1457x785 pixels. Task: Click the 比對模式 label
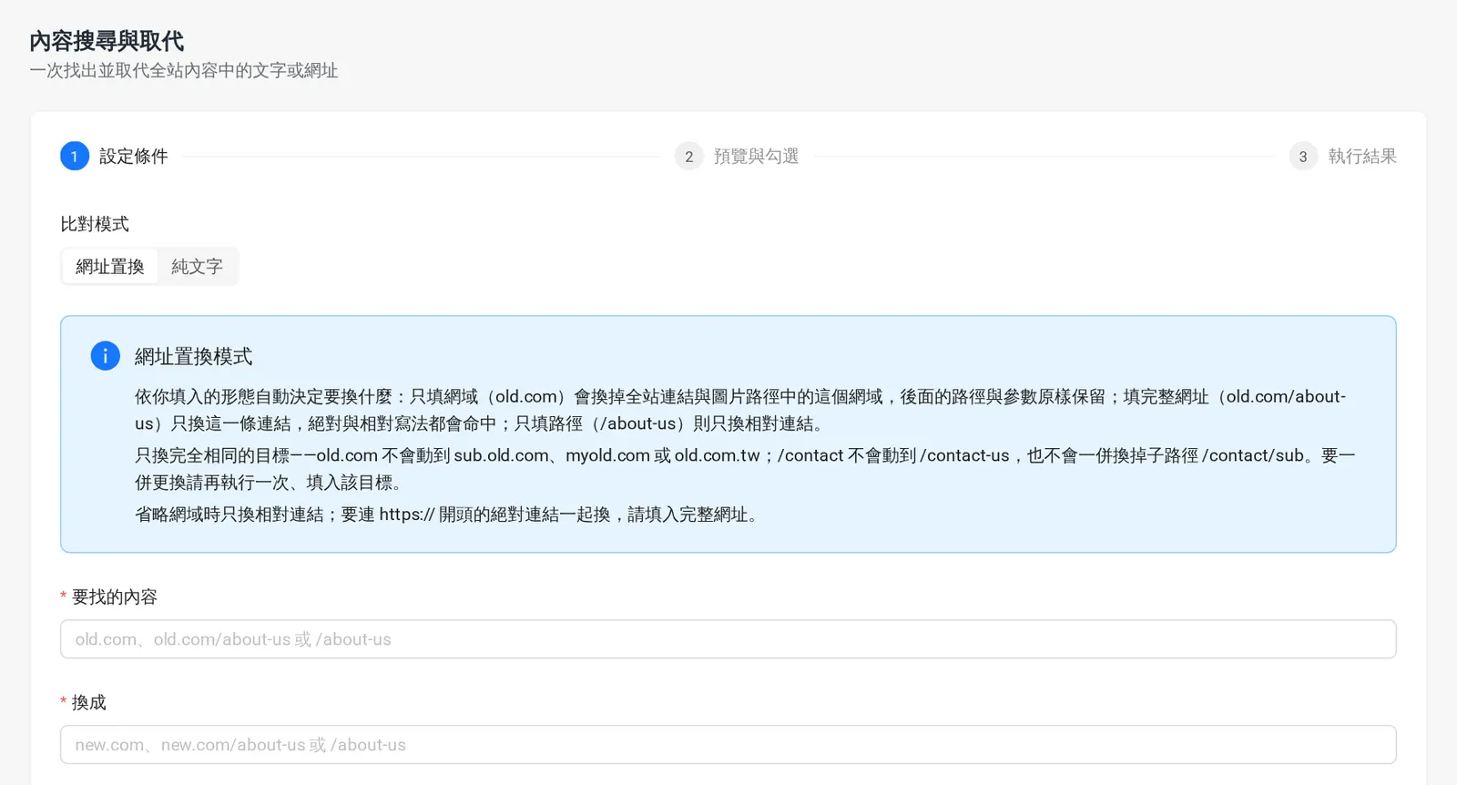coord(95,224)
